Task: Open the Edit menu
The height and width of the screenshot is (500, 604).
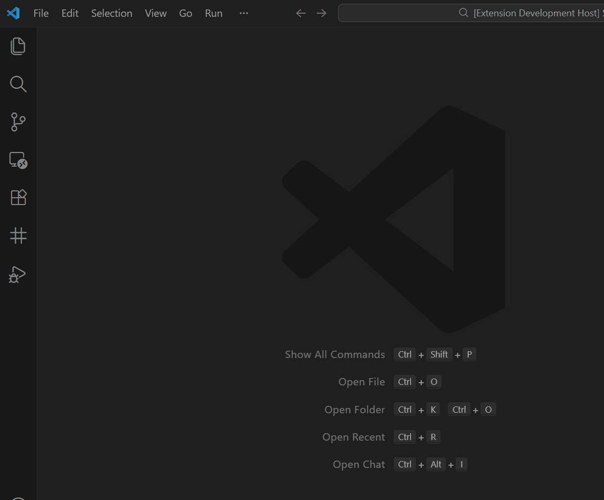Action: coord(70,13)
